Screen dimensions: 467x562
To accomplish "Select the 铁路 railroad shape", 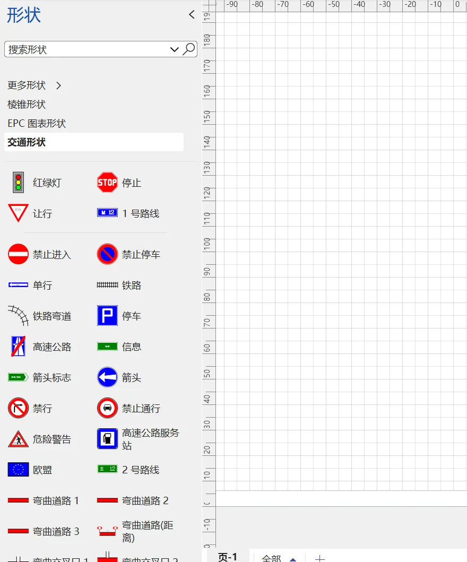I will click(107, 285).
